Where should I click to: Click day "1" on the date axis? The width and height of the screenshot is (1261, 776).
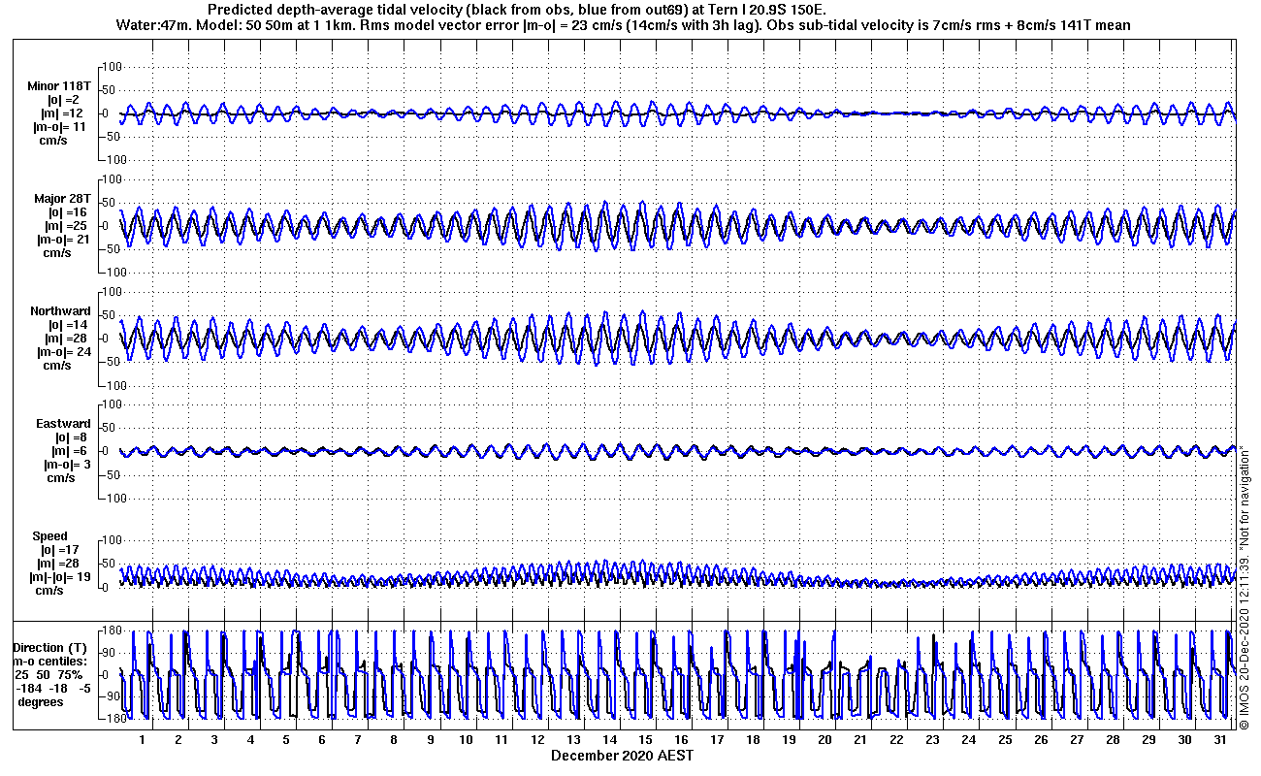click(143, 740)
